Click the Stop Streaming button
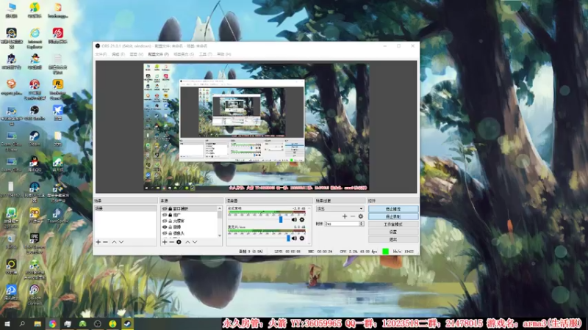The width and height of the screenshot is (588, 330). point(393,209)
